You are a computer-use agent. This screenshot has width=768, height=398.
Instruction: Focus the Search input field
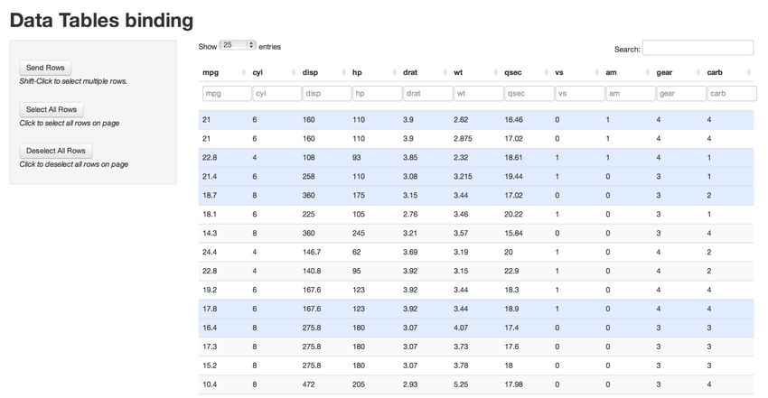pos(698,48)
